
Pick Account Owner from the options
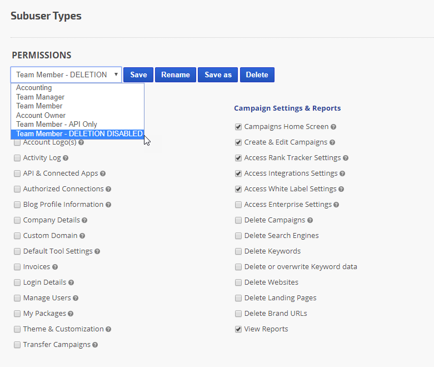tap(41, 115)
